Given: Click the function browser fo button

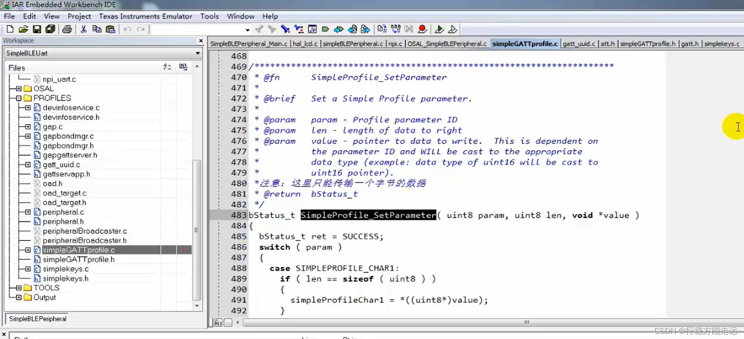Looking at the screenshot, I should coord(218,323).
